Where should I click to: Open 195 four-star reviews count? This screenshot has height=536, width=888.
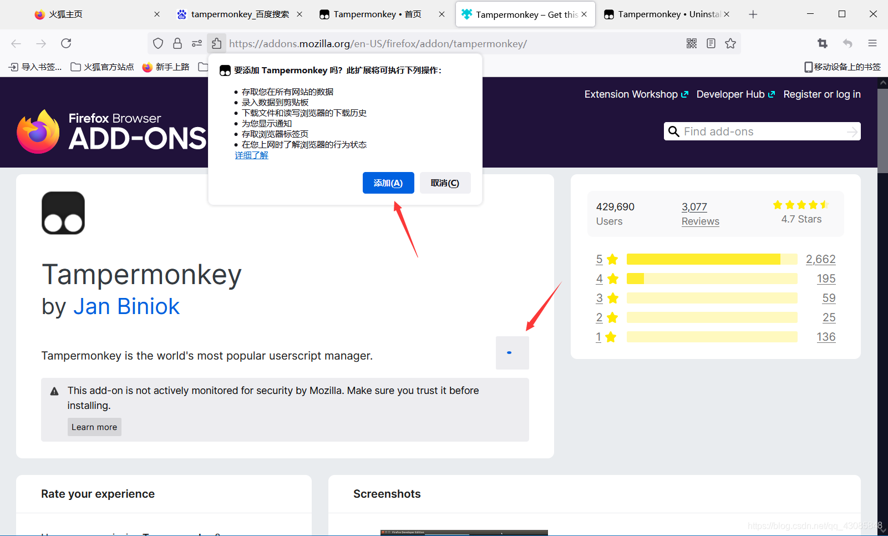826,279
